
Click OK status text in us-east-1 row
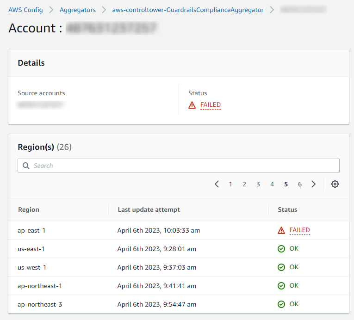coord(294,248)
